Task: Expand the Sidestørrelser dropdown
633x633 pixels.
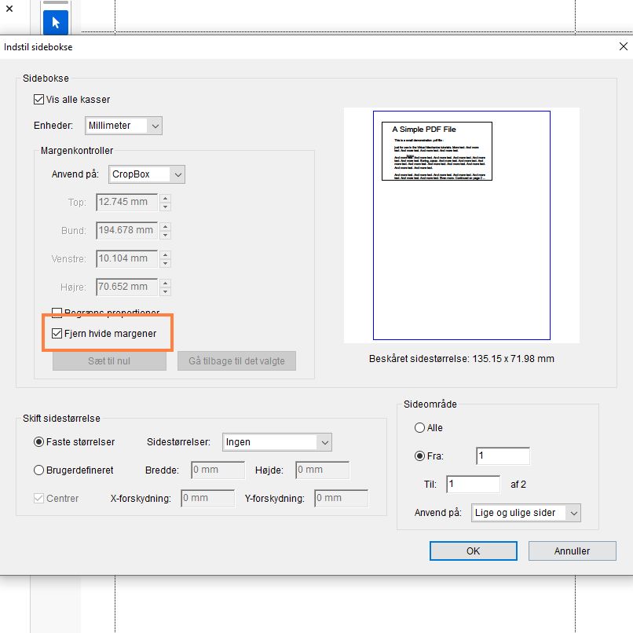Action: (276, 442)
